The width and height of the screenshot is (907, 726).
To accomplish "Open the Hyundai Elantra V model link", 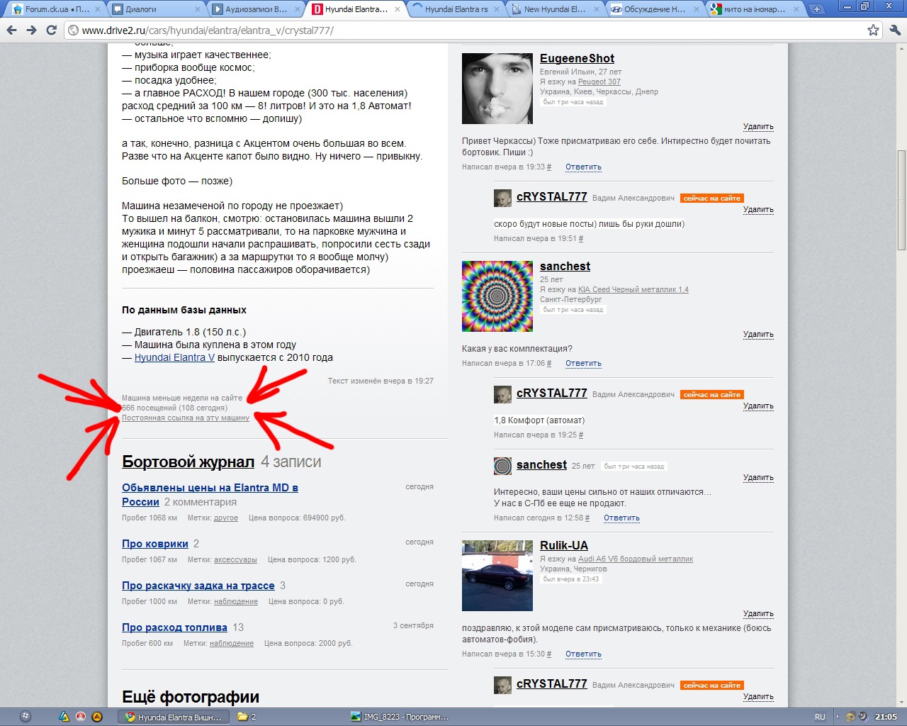I will pyautogui.click(x=174, y=358).
